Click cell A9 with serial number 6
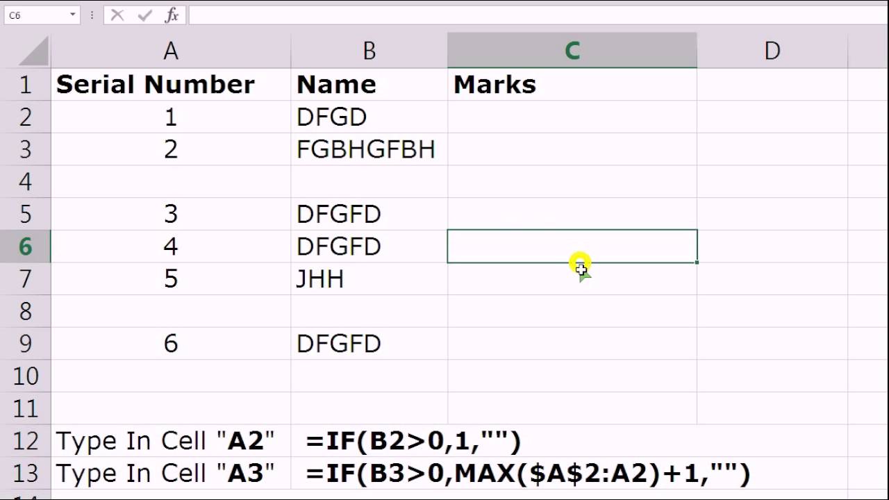The image size is (889, 500). tap(171, 344)
